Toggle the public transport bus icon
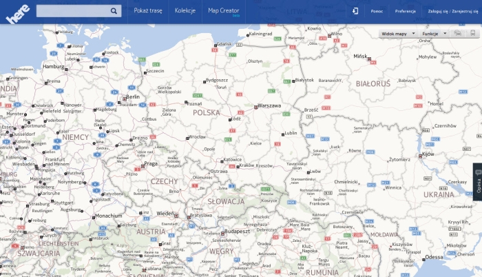 tap(473, 32)
